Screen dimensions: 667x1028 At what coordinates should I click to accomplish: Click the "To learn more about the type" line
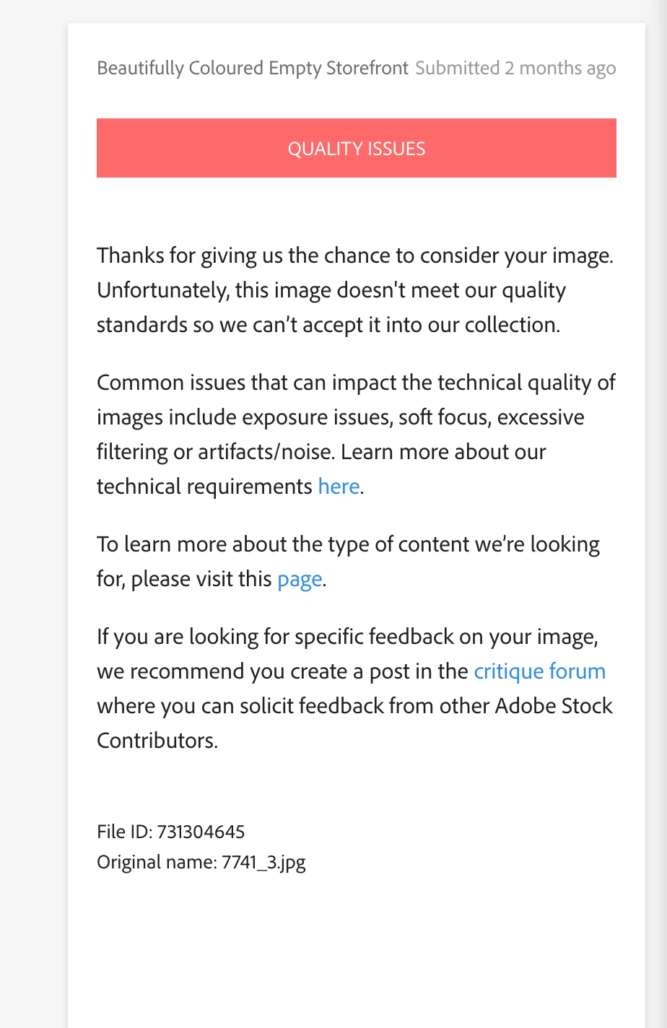click(x=348, y=544)
